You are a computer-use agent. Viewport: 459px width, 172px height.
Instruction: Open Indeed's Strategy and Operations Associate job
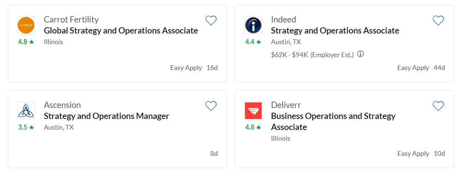click(x=335, y=31)
